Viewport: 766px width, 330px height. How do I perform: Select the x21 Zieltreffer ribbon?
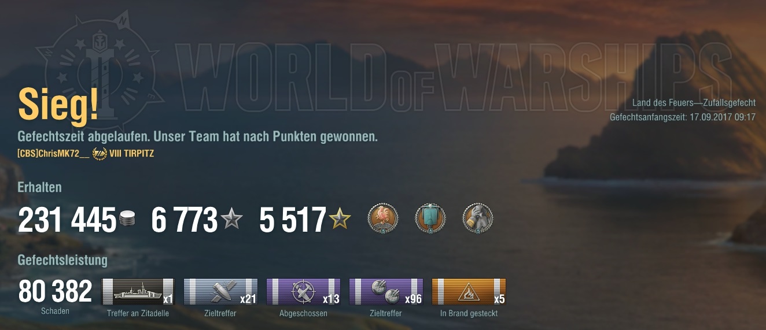220,292
